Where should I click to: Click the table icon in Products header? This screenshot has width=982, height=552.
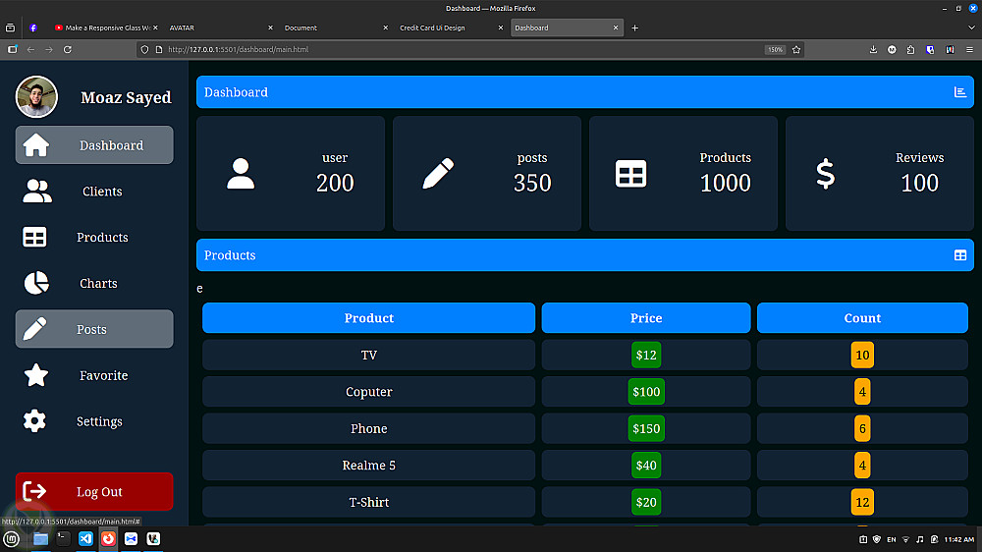pyautogui.click(x=960, y=255)
